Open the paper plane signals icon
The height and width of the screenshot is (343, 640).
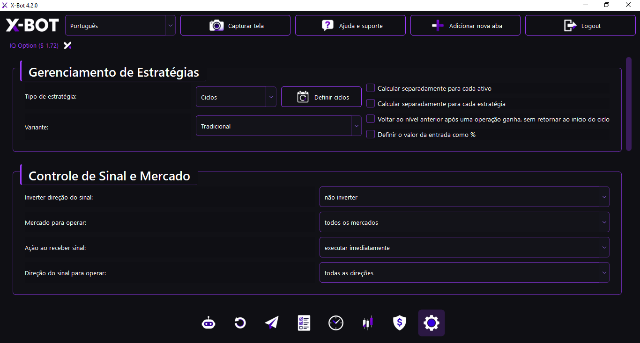click(272, 323)
